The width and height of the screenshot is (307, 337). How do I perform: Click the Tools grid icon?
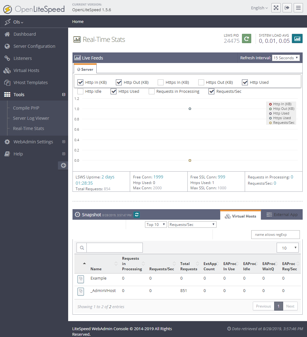(7, 95)
